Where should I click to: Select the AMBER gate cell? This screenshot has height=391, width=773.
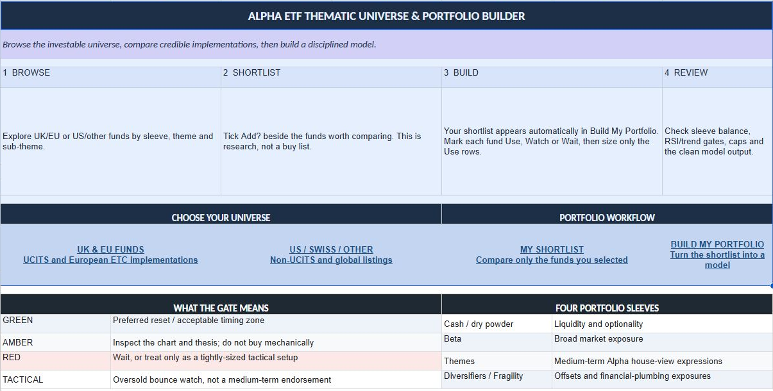point(55,342)
